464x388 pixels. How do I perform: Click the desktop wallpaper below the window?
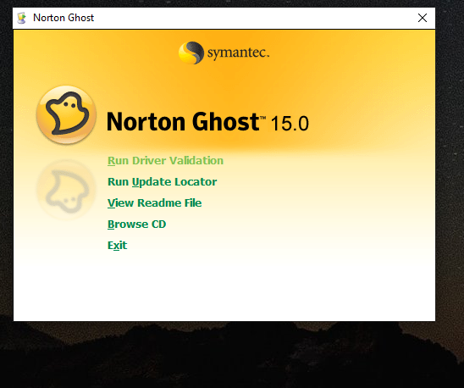pyautogui.click(x=232, y=355)
